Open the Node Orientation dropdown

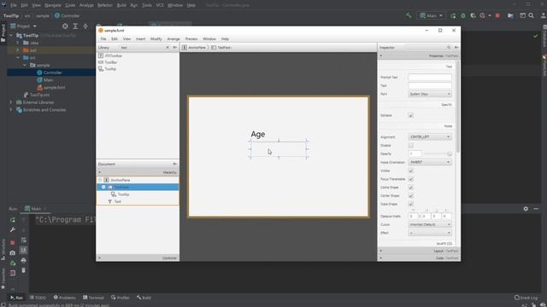click(x=430, y=162)
